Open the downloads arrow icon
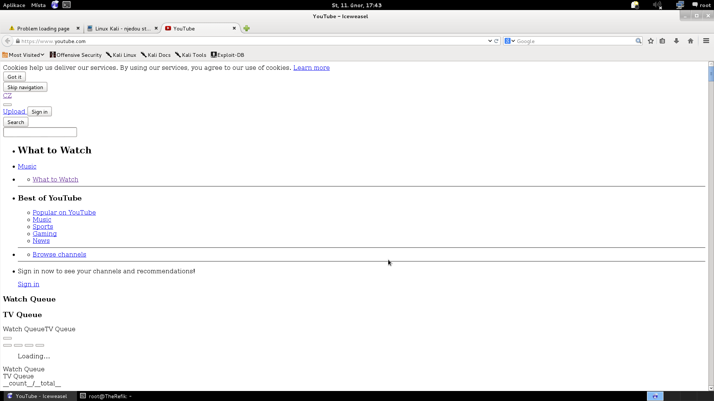 coord(676,41)
